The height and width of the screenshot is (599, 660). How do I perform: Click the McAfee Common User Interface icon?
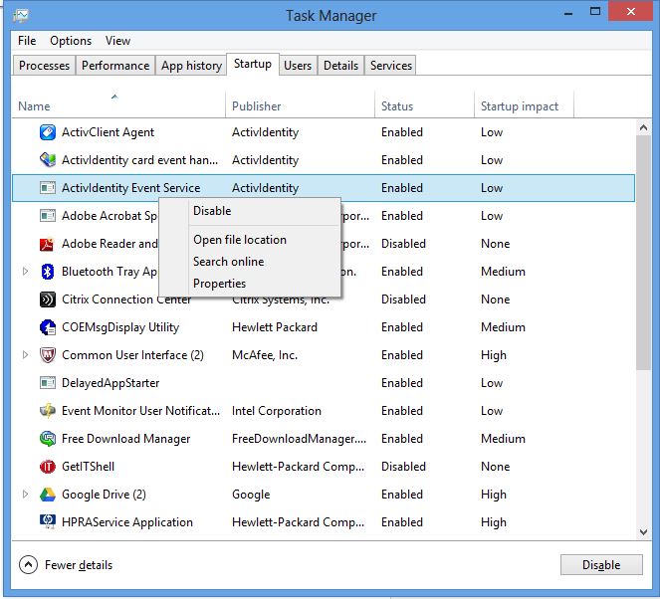click(47, 355)
